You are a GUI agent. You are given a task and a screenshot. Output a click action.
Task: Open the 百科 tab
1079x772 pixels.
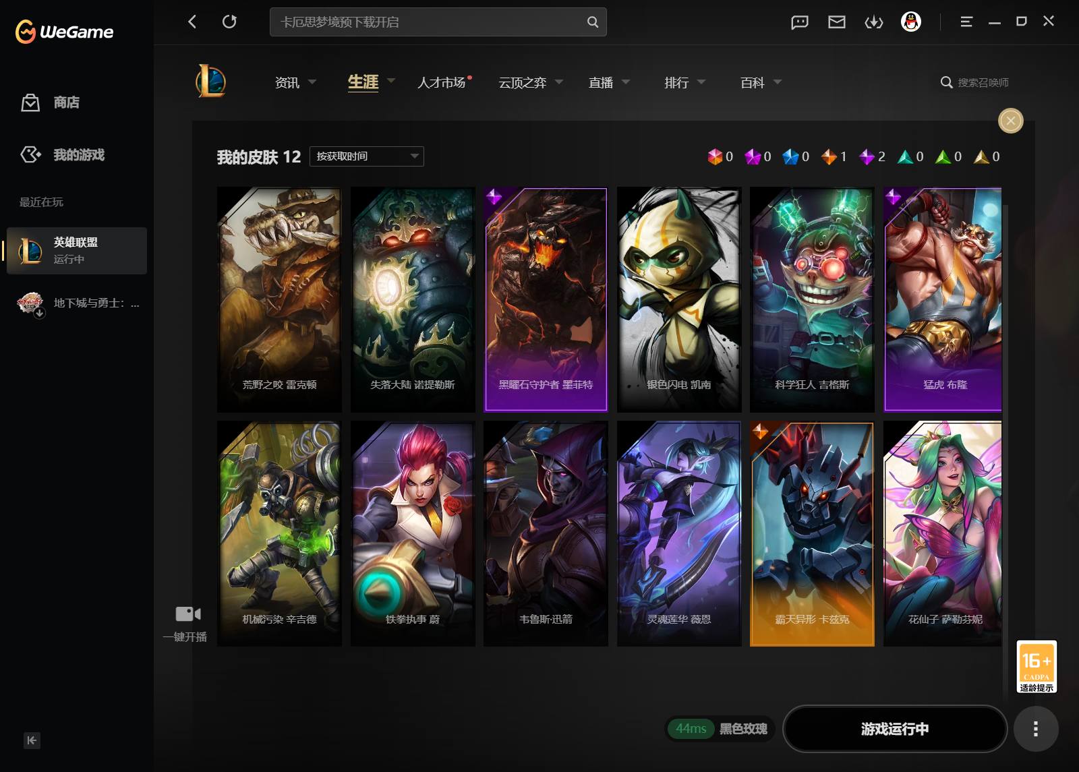point(753,82)
